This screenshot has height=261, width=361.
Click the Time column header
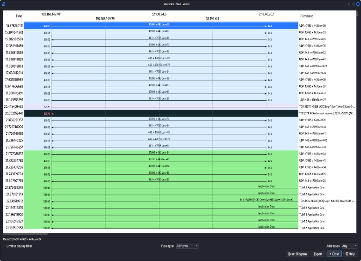click(19, 16)
